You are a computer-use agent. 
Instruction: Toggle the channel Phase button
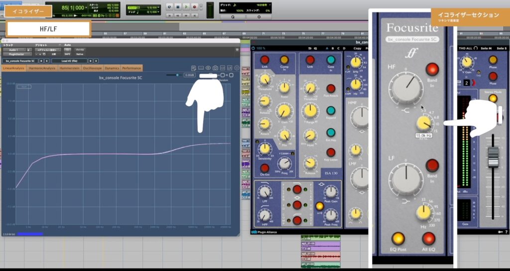point(493,60)
